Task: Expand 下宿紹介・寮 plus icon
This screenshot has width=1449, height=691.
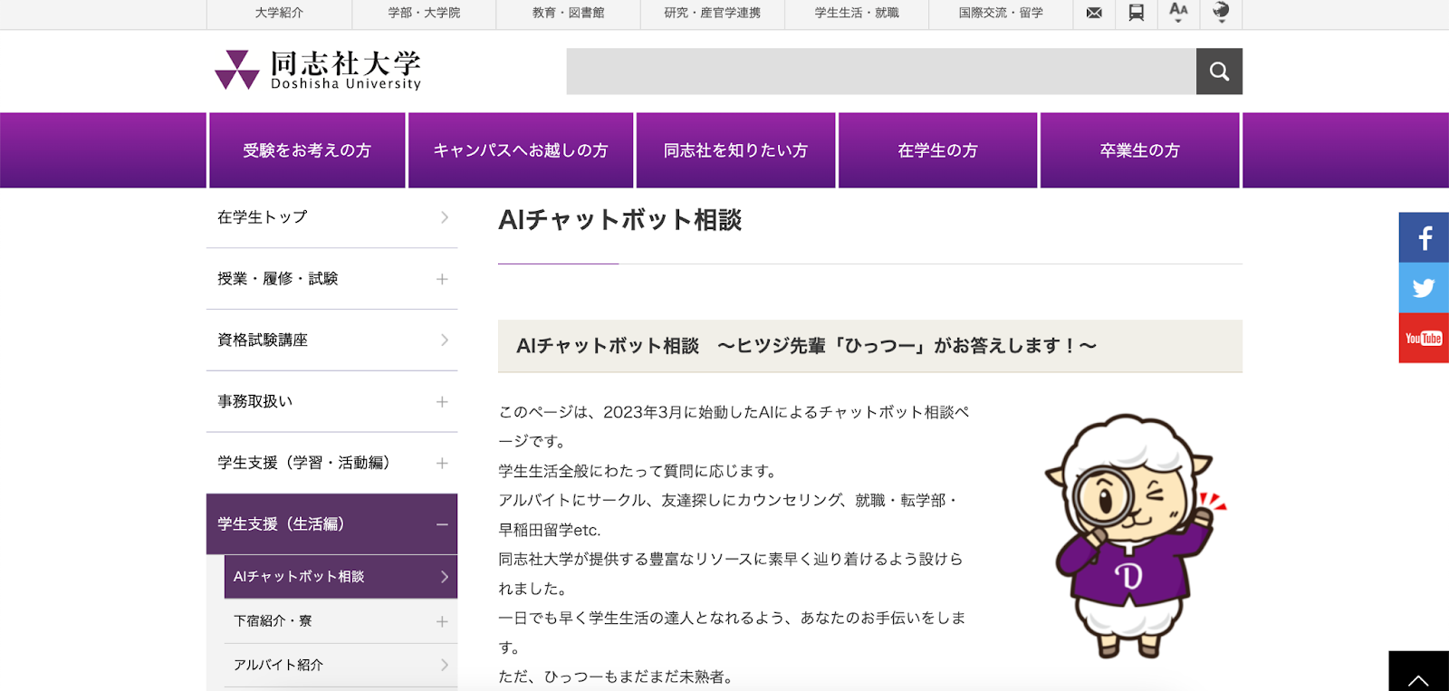Action: [442, 621]
